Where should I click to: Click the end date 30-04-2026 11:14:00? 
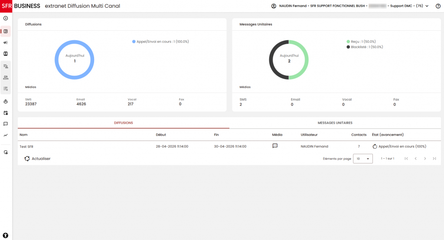(x=230, y=147)
